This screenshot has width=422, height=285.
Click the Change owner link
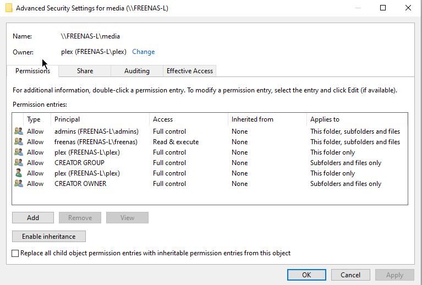pos(143,52)
